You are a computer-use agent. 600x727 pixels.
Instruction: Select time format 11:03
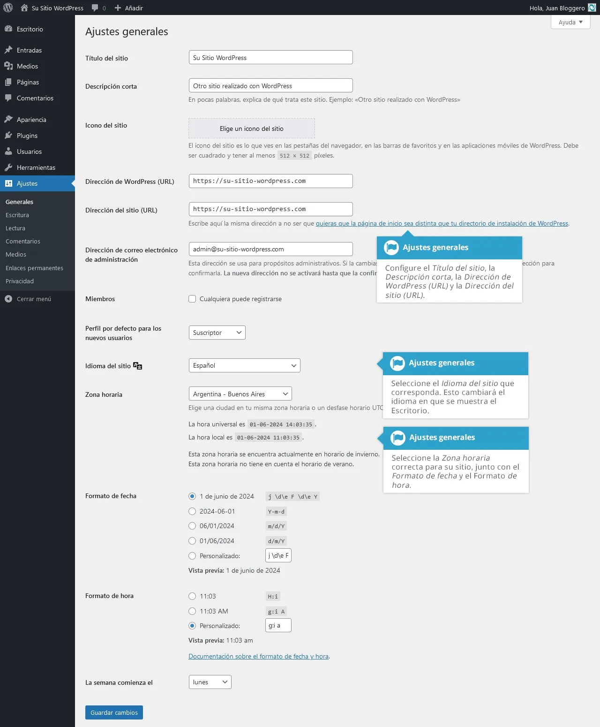pyautogui.click(x=192, y=596)
